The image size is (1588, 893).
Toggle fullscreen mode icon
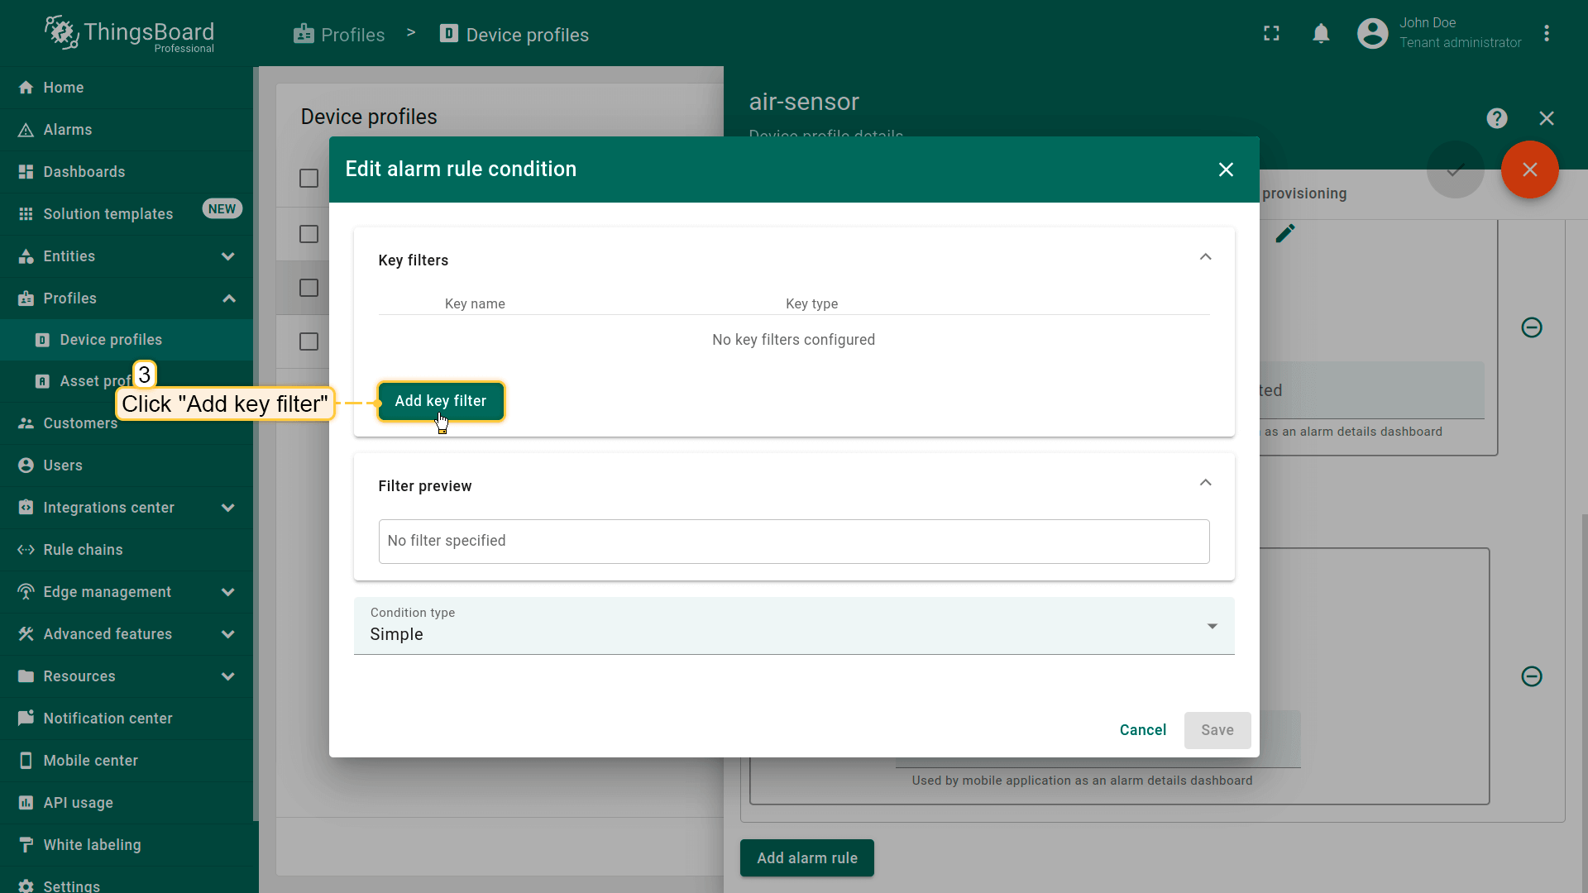(1271, 34)
